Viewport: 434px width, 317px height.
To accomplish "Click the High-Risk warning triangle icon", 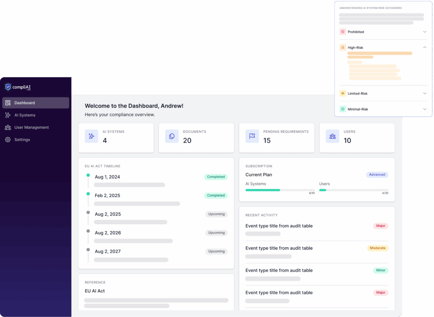I will click(x=342, y=47).
